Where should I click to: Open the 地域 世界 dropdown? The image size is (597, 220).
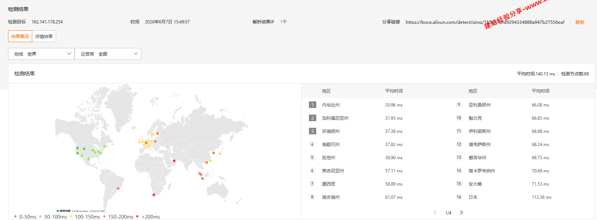point(41,54)
